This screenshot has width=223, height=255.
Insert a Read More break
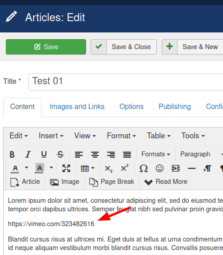click(x=166, y=182)
